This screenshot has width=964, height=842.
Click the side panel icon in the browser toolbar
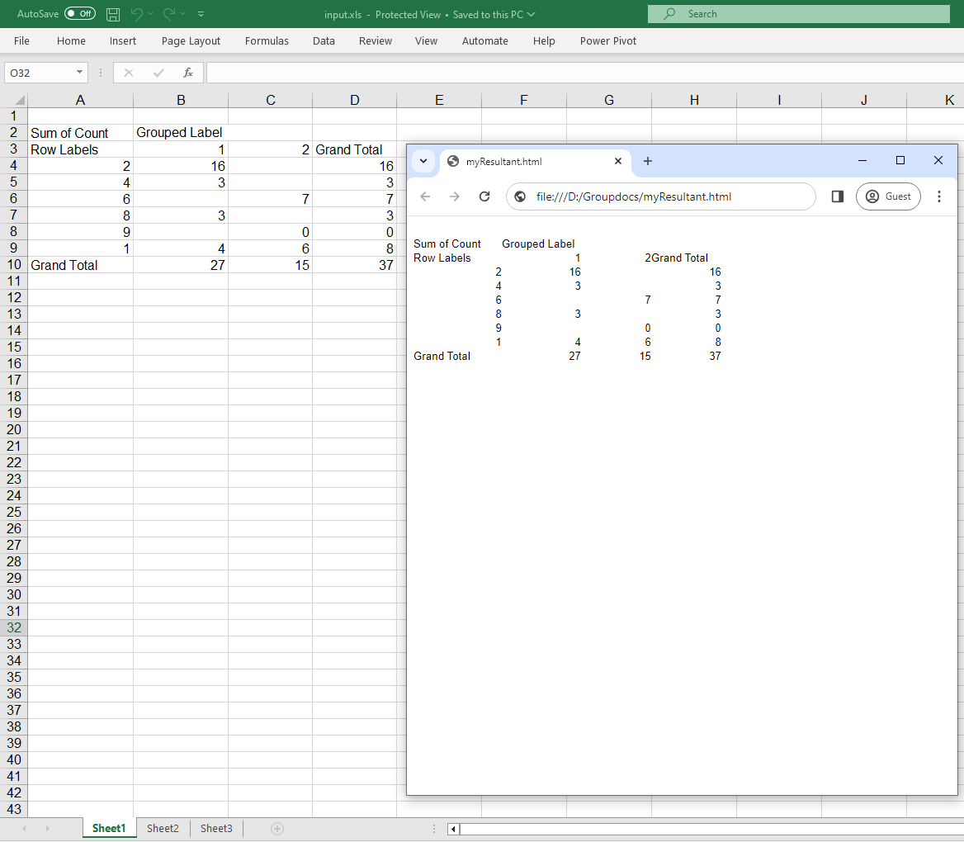837,196
